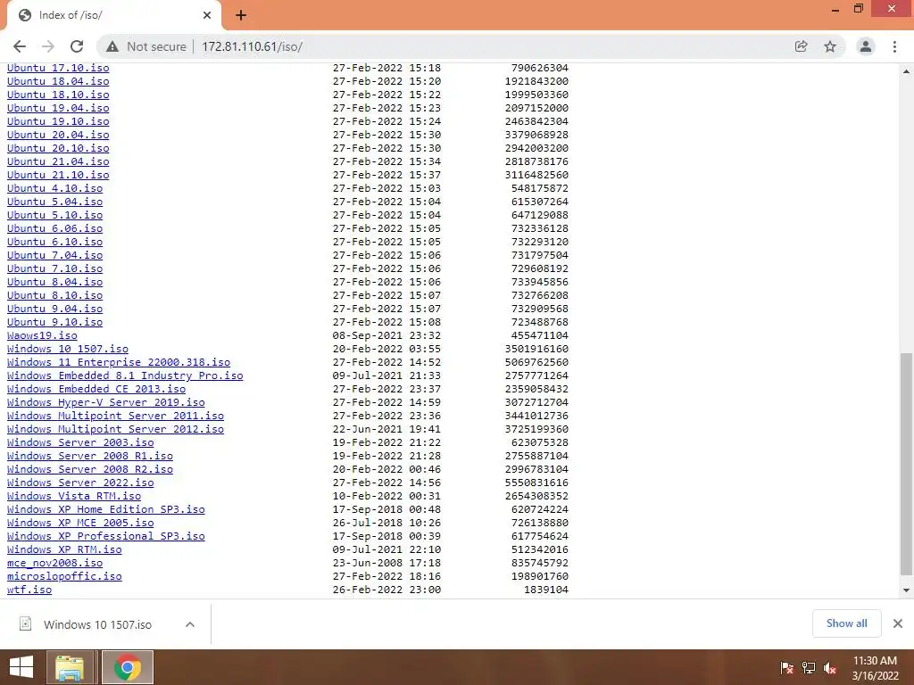914x685 pixels.
Task: Open a new browser tab
Action: coord(241,15)
